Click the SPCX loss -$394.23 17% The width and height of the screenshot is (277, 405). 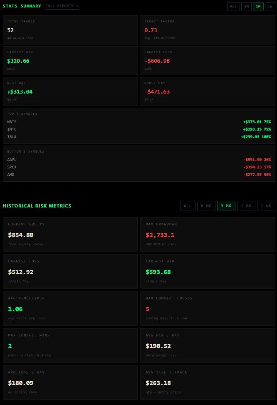pyautogui.click(x=257, y=167)
